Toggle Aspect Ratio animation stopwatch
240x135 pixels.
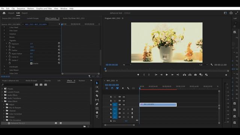10,53
